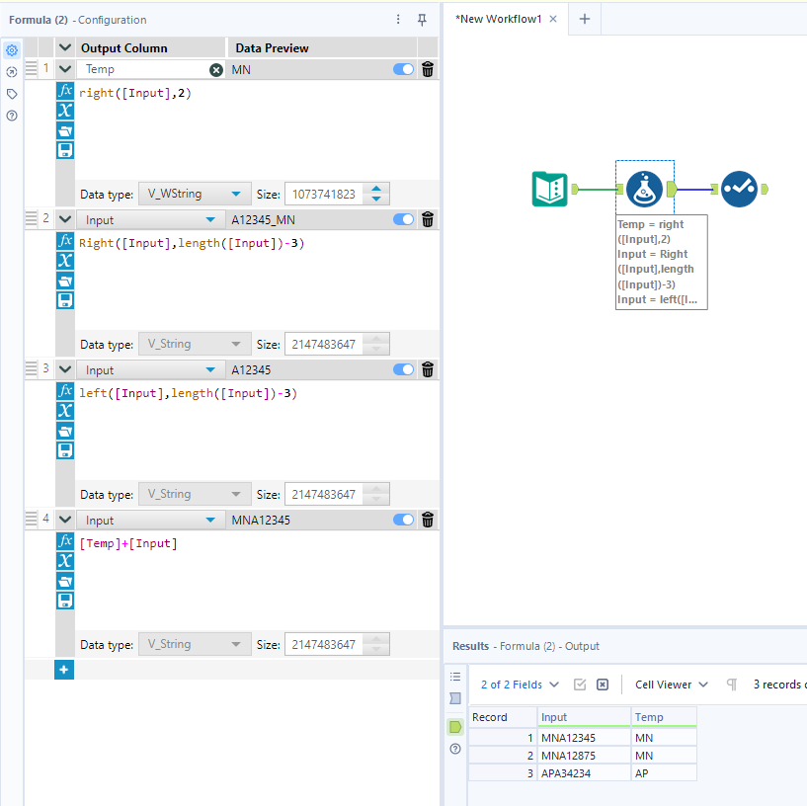Grab the drag handle of expression 2

click(x=31, y=218)
